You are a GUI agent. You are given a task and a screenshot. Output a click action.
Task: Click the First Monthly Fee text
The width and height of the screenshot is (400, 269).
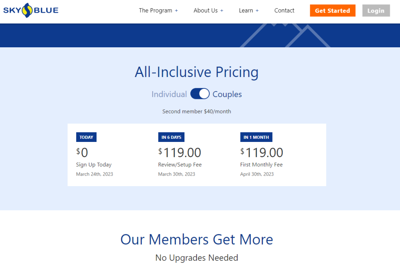(x=261, y=165)
